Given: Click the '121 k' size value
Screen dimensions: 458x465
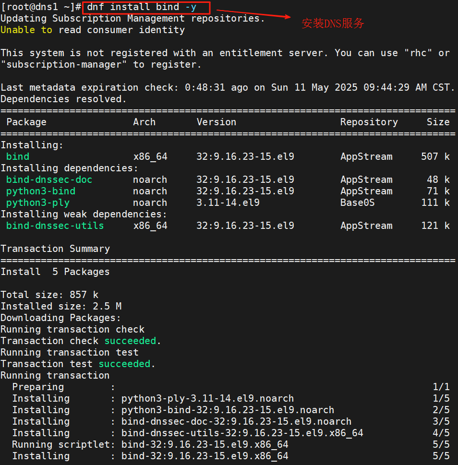Looking at the screenshot, I should (x=435, y=226).
